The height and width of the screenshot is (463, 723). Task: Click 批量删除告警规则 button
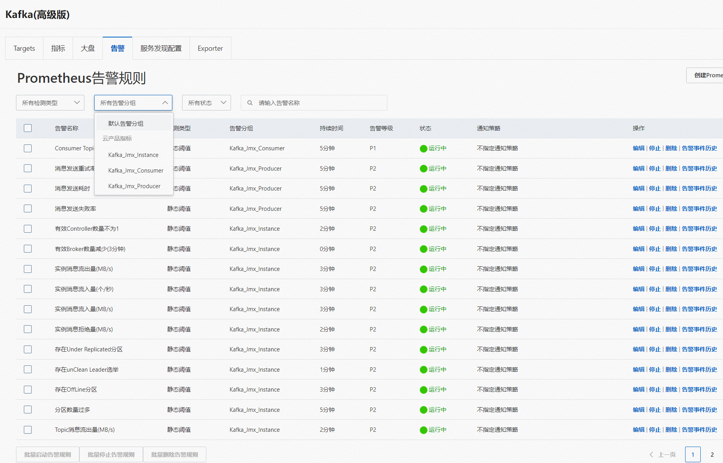(175, 454)
